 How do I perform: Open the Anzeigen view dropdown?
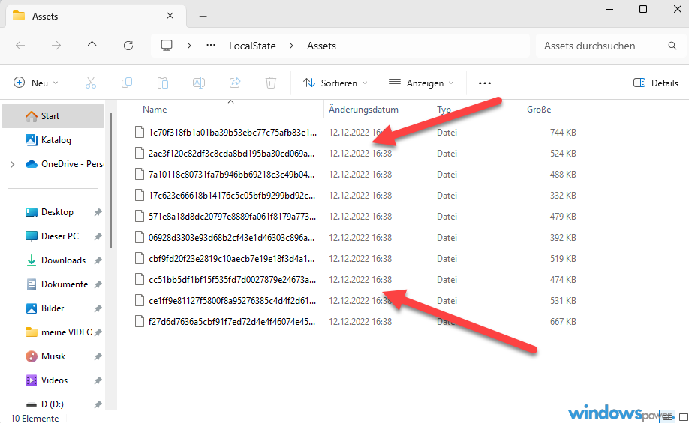421,83
